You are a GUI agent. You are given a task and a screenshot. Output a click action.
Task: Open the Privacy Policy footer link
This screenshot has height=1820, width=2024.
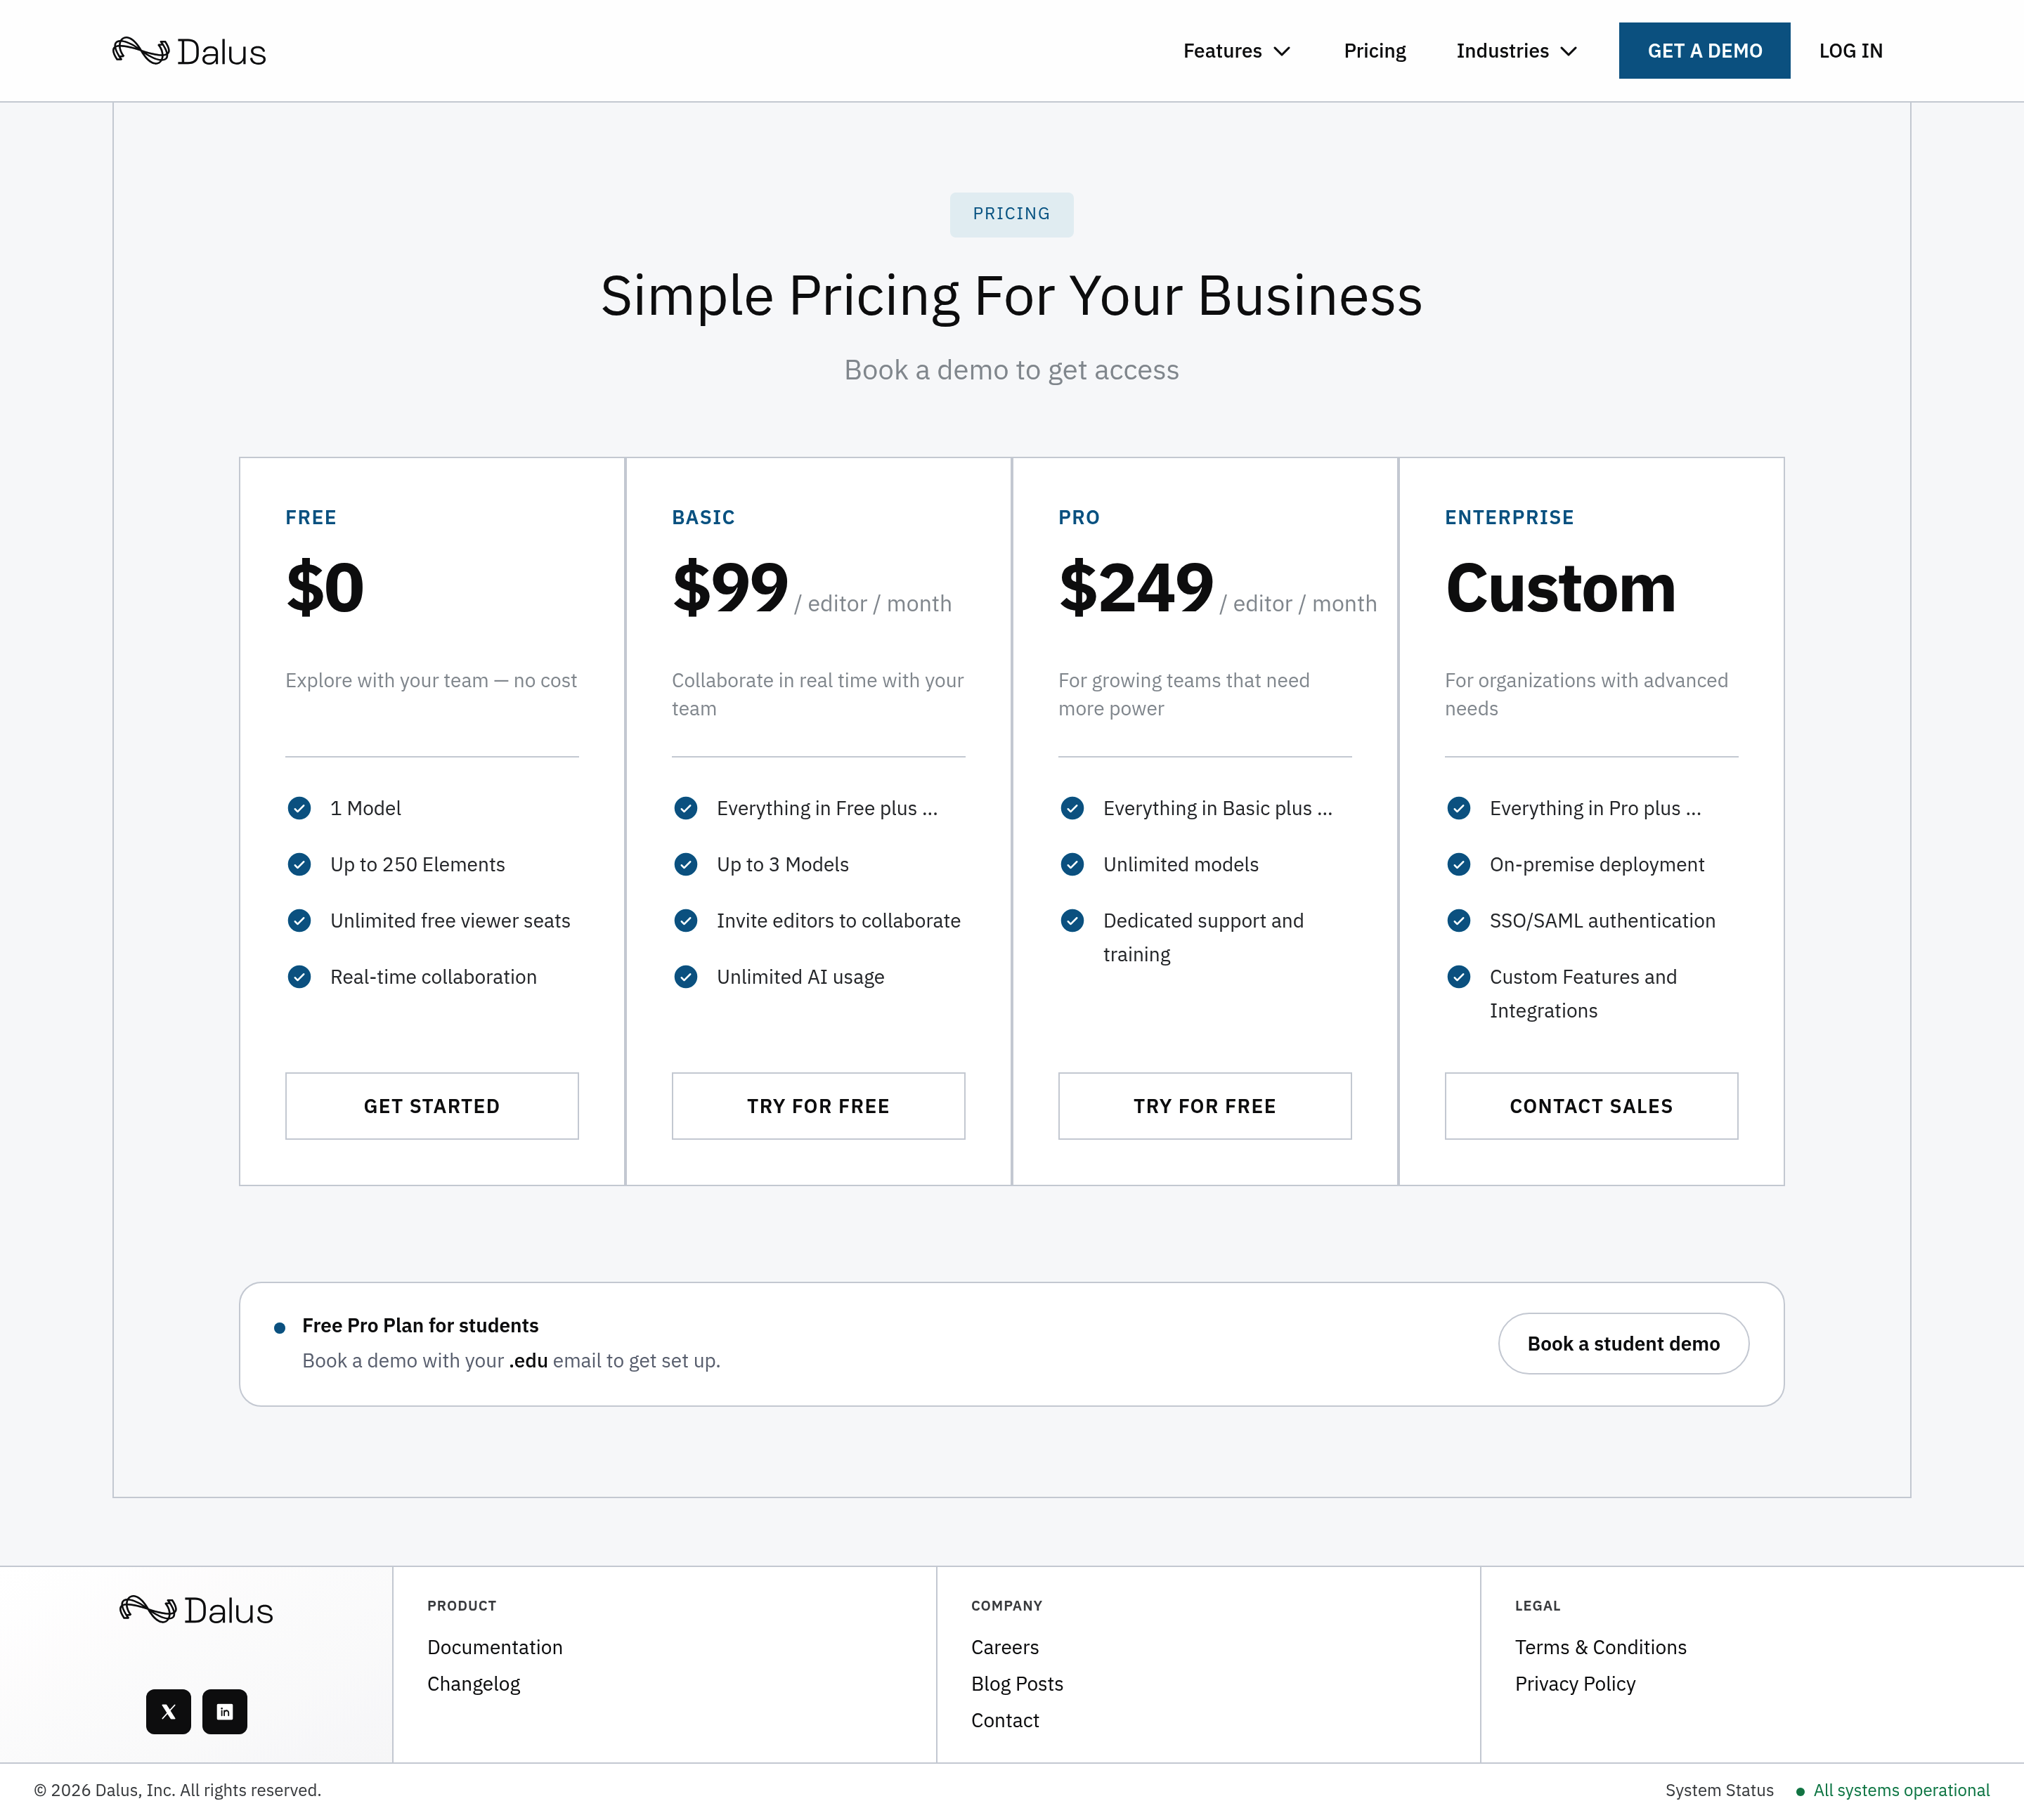click(x=1575, y=1684)
